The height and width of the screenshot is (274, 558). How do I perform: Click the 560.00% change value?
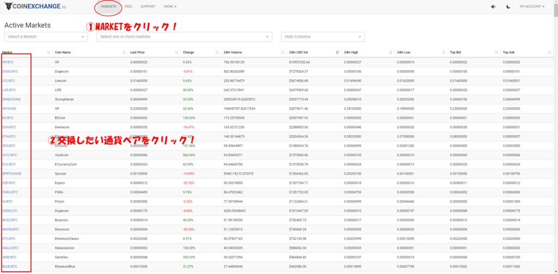point(189,155)
